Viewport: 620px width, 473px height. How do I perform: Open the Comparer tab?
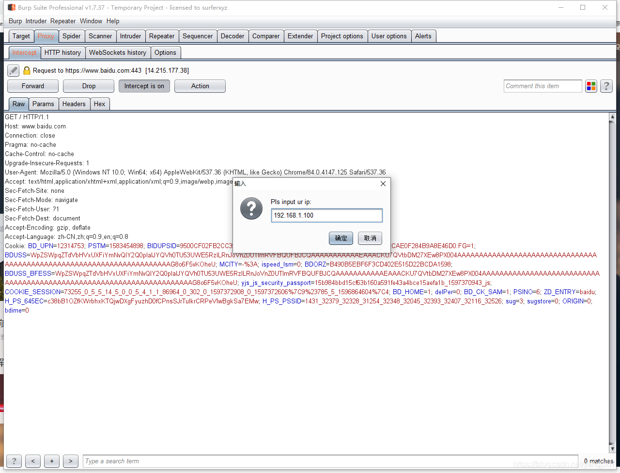[266, 36]
